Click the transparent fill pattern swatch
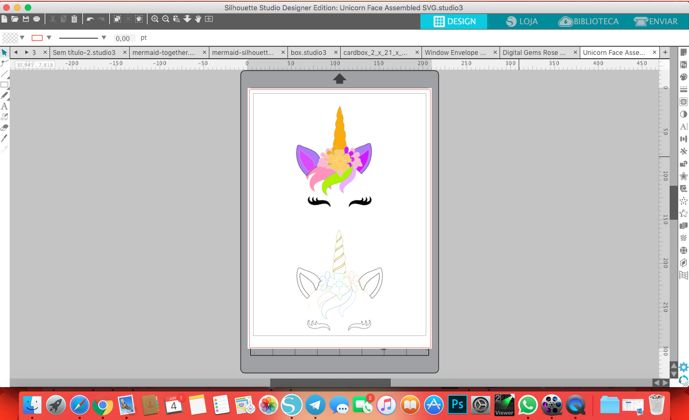 [10, 38]
